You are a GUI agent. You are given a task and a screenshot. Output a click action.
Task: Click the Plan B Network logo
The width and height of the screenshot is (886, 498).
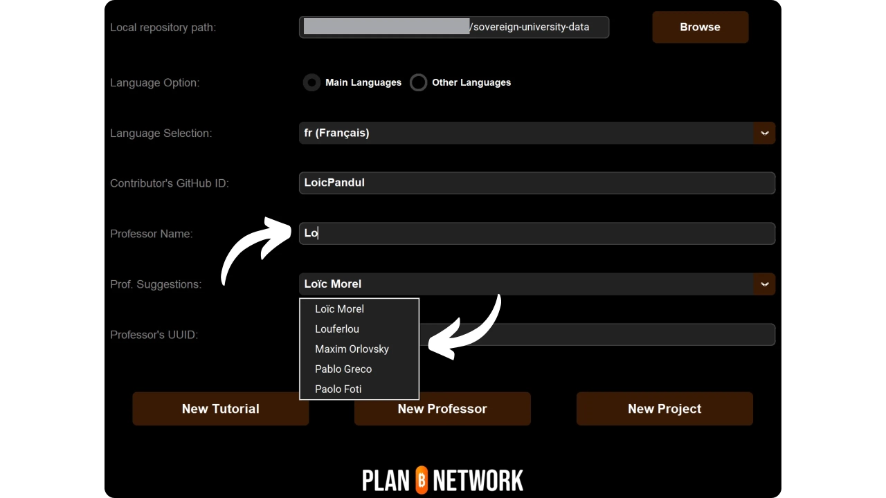(x=443, y=480)
